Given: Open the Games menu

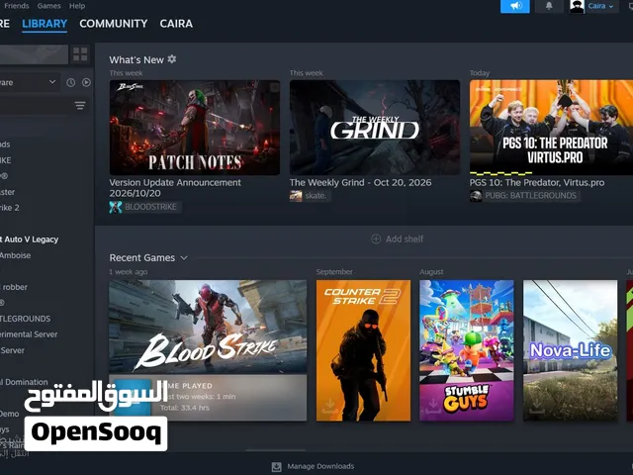Looking at the screenshot, I should (48, 6).
